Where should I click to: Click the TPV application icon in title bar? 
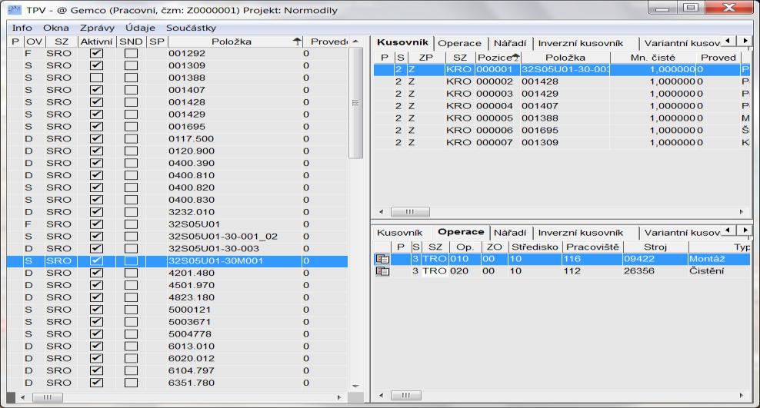click(x=15, y=9)
